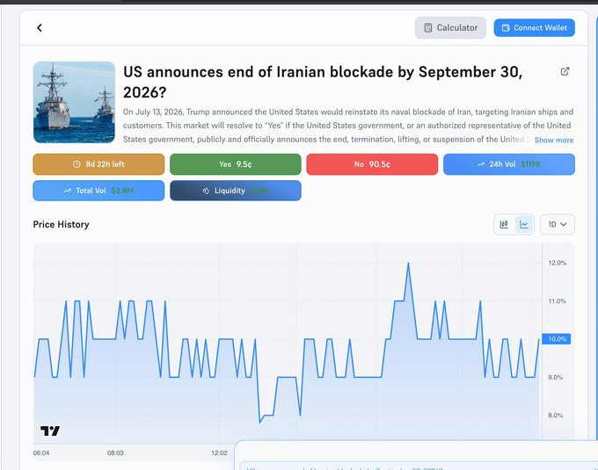Open the Calculator button
This screenshot has width=598, height=470.
point(450,28)
